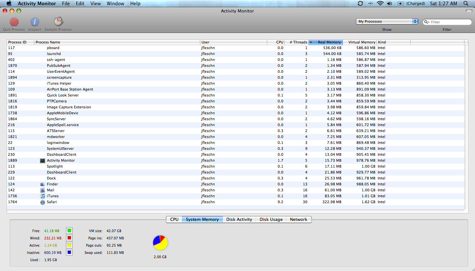Sort by the Kind column header
Image resolution: width=475 pixels, height=271 pixels.
[x=394, y=42]
